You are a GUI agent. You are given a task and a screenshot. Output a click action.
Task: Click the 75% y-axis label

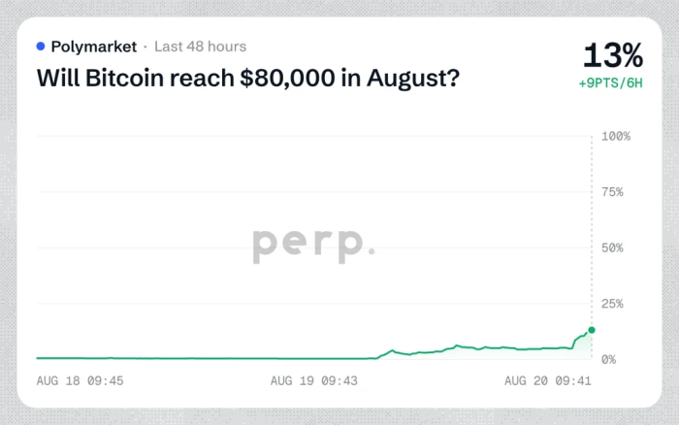(612, 192)
